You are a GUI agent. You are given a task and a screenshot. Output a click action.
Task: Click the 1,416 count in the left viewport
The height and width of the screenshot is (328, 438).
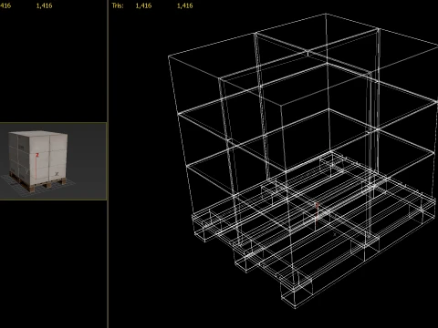pos(44,5)
